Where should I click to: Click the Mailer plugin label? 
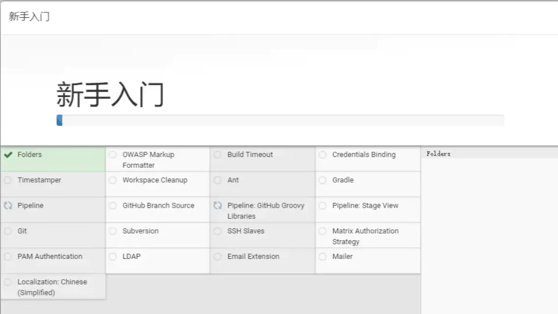tap(342, 256)
